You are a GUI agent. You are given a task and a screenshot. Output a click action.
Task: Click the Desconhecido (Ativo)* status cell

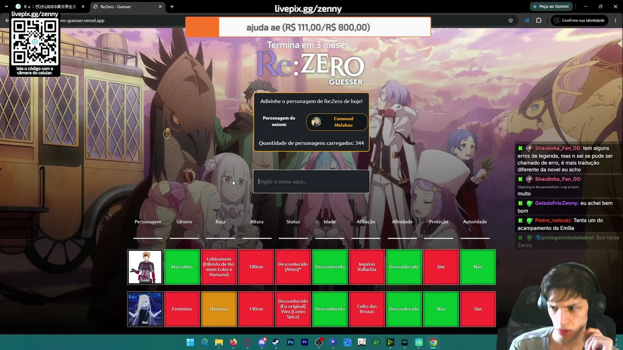point(293,267)
